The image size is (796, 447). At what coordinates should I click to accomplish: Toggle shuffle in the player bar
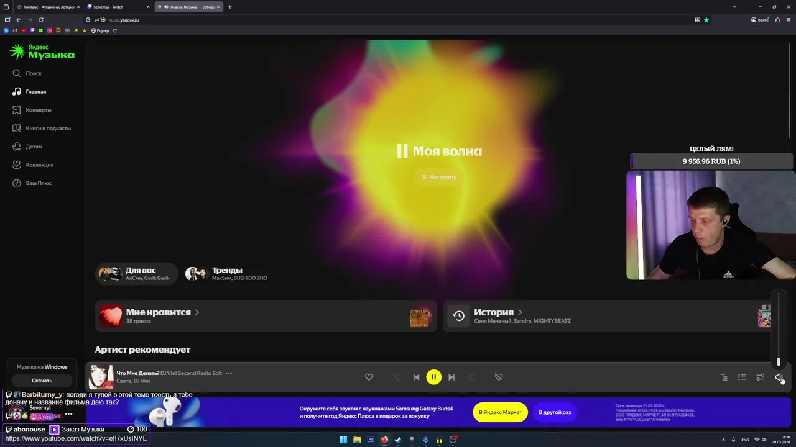[x=396, y=377]
